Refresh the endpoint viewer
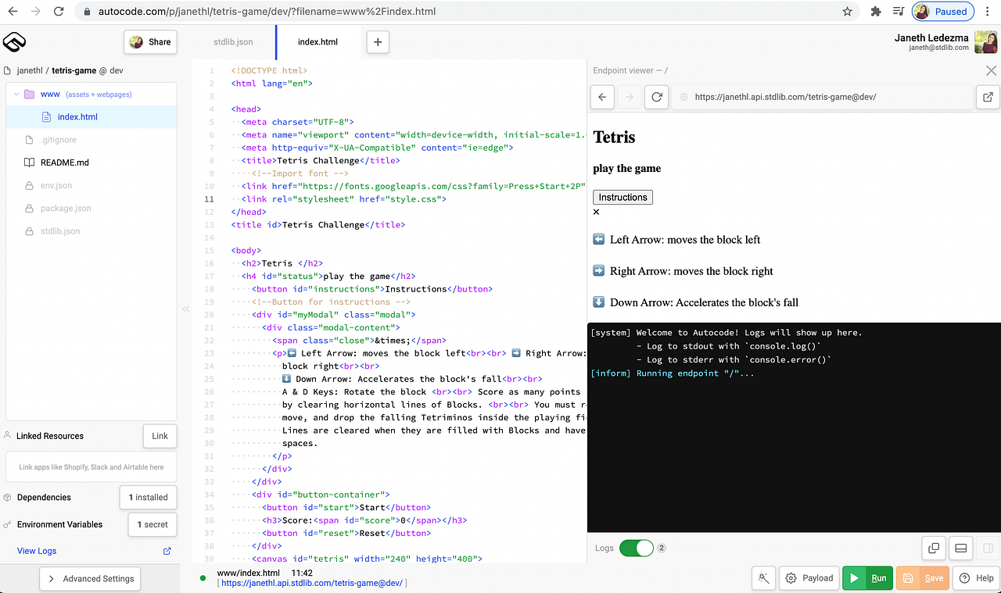This screenshot has height=593, width=1001. 656,97
